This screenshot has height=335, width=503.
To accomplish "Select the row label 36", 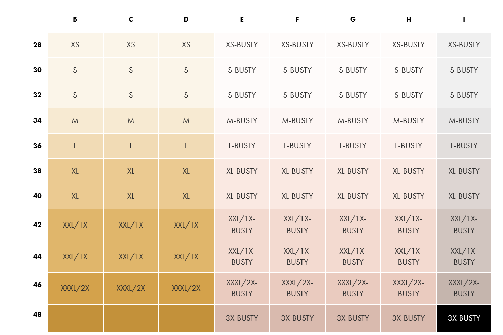I will [x=37, y=146].
